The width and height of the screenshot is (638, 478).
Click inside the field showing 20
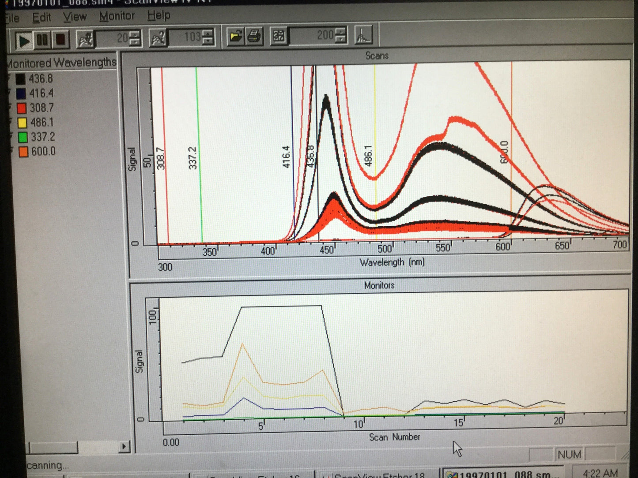(x=113, y=38)
